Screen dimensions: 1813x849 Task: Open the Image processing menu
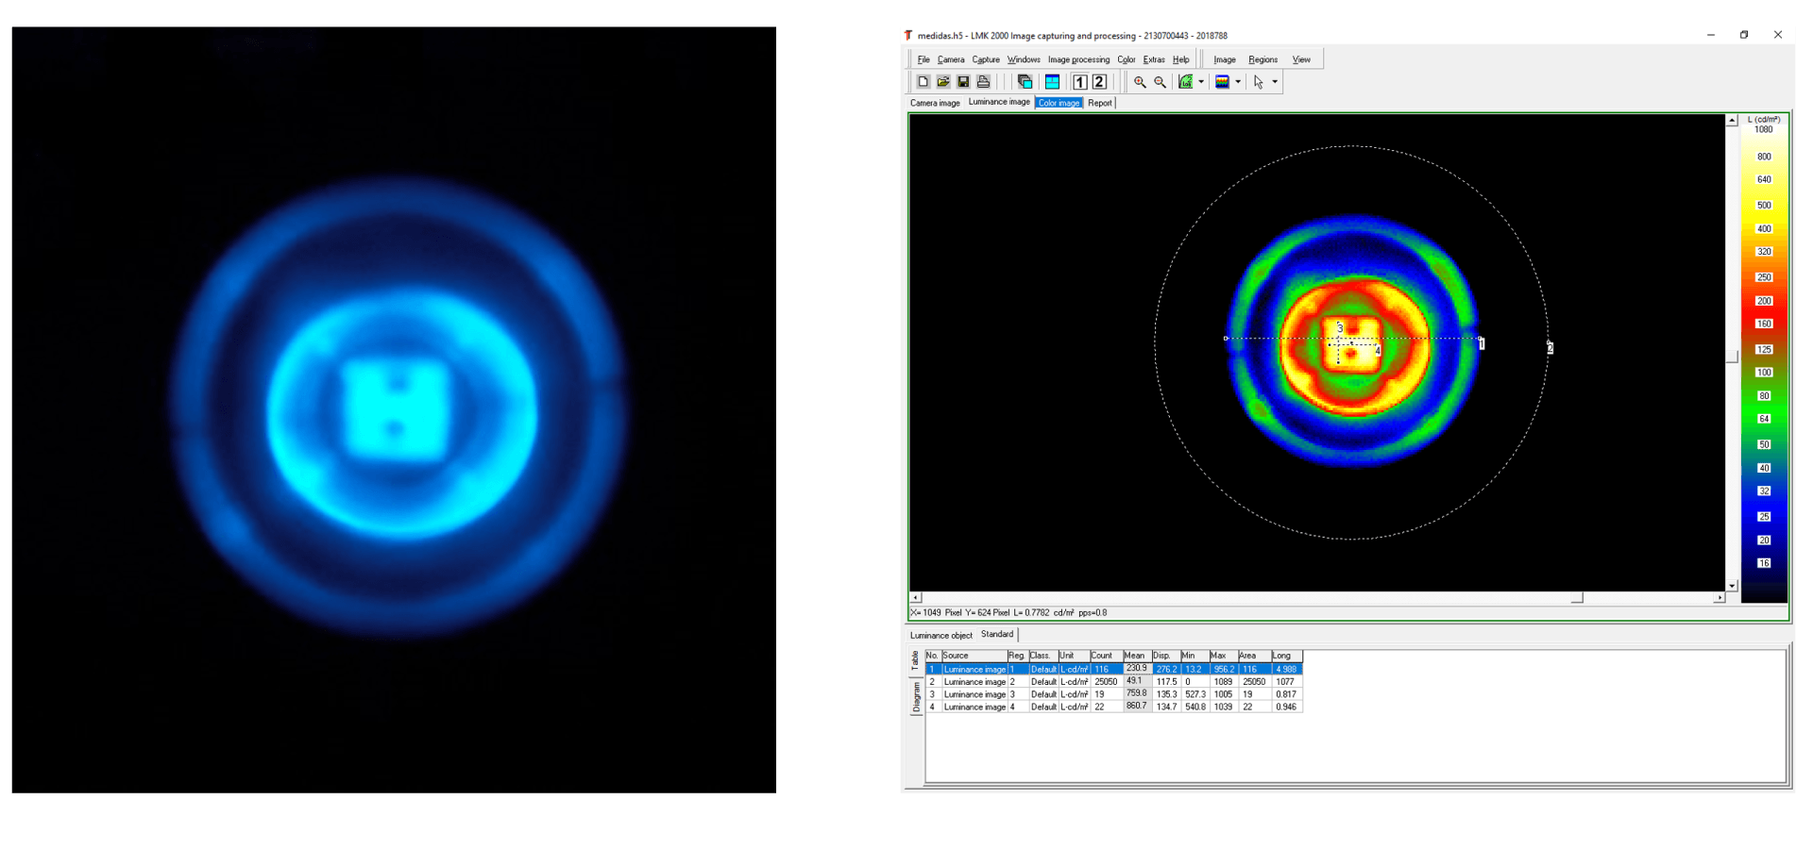tap(1078, 59)
